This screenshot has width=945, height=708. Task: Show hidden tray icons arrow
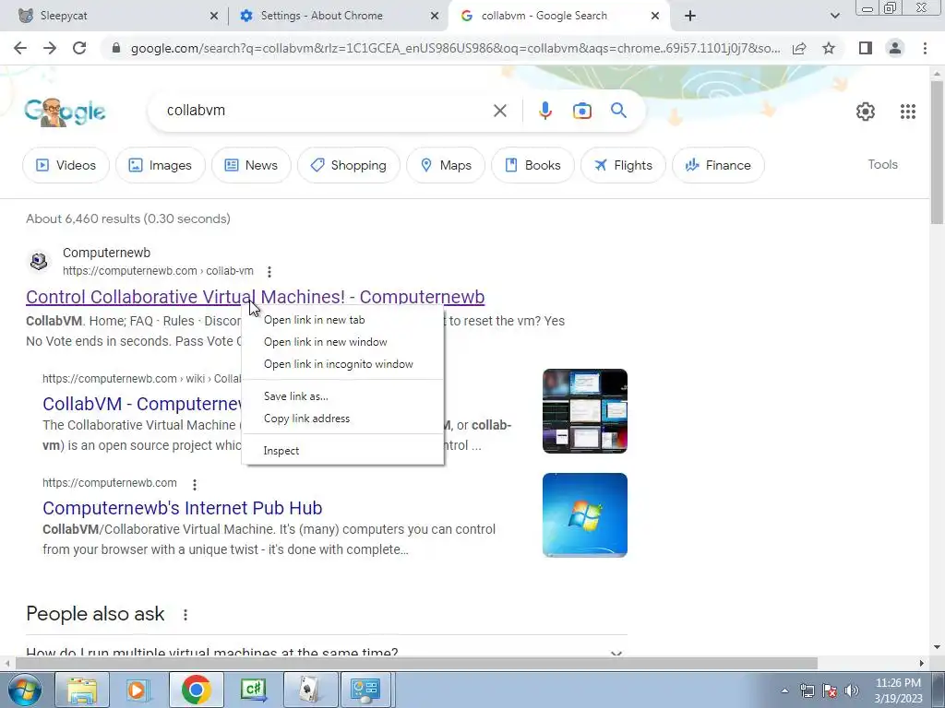coord(784,690)
